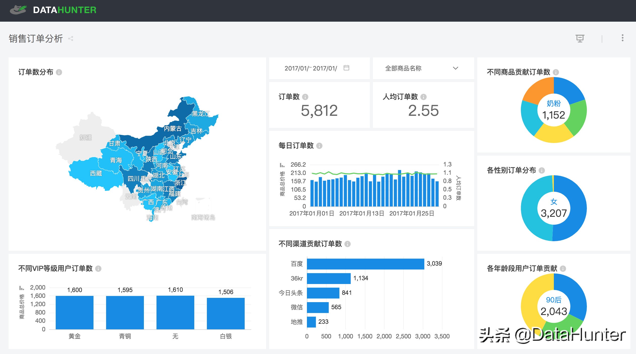Select 新疆 province on the map
This screenshot has height=354, width=636.
[x=86, y=138]
